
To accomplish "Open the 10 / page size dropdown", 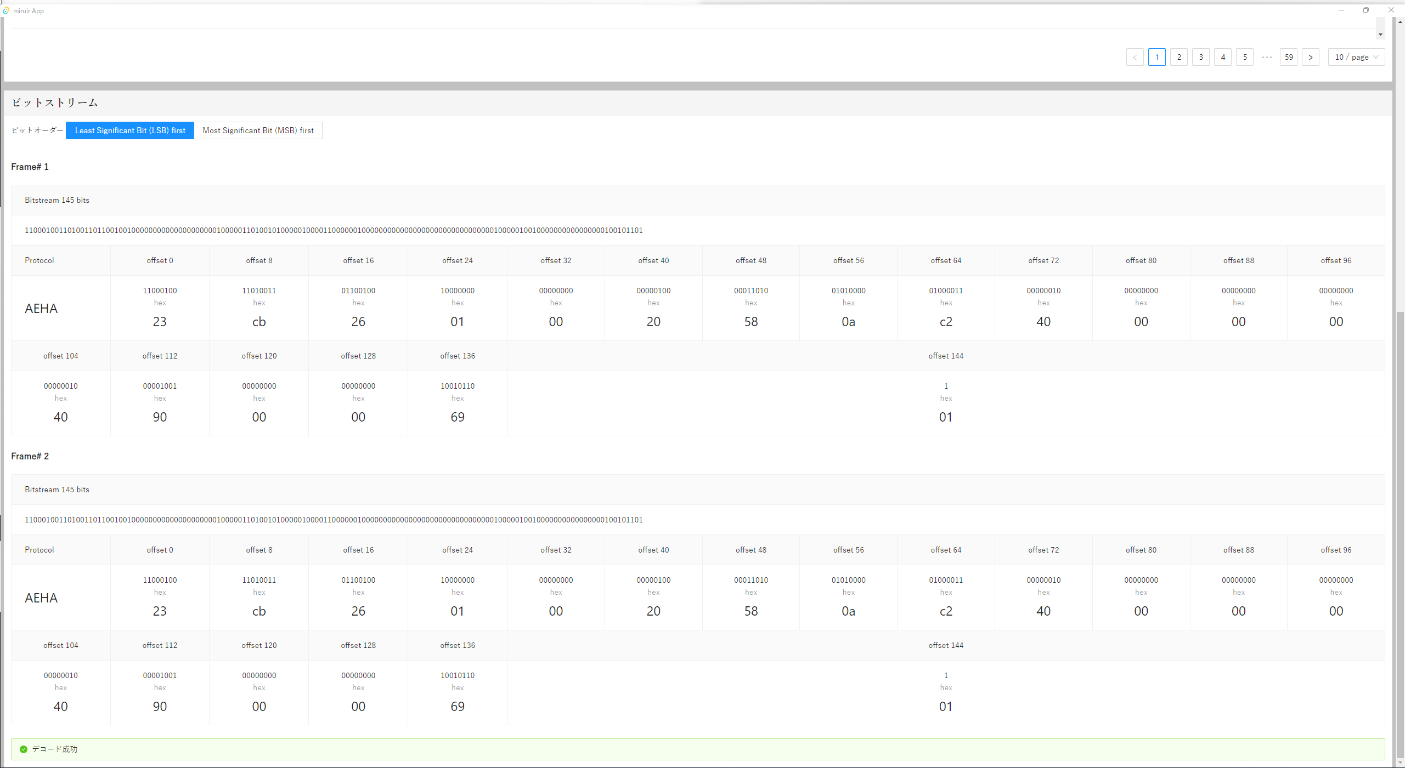I will [x=1356, y=57].
